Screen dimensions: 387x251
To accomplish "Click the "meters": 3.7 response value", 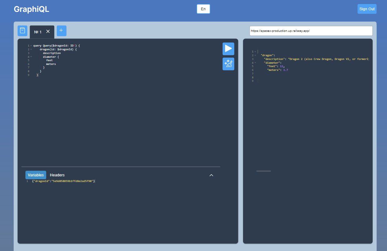I will coord(277,70).
